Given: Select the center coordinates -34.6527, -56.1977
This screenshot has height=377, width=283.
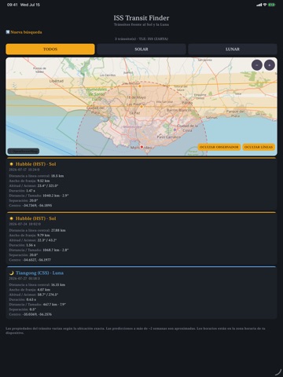Looking at the screenshot, I should point(37,260).
